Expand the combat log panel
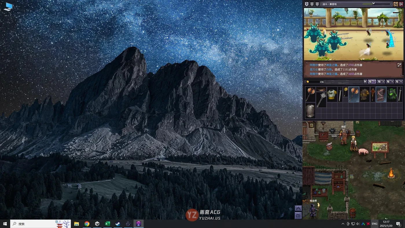This screenshot has width=405, height=228. tap(399, 65)
